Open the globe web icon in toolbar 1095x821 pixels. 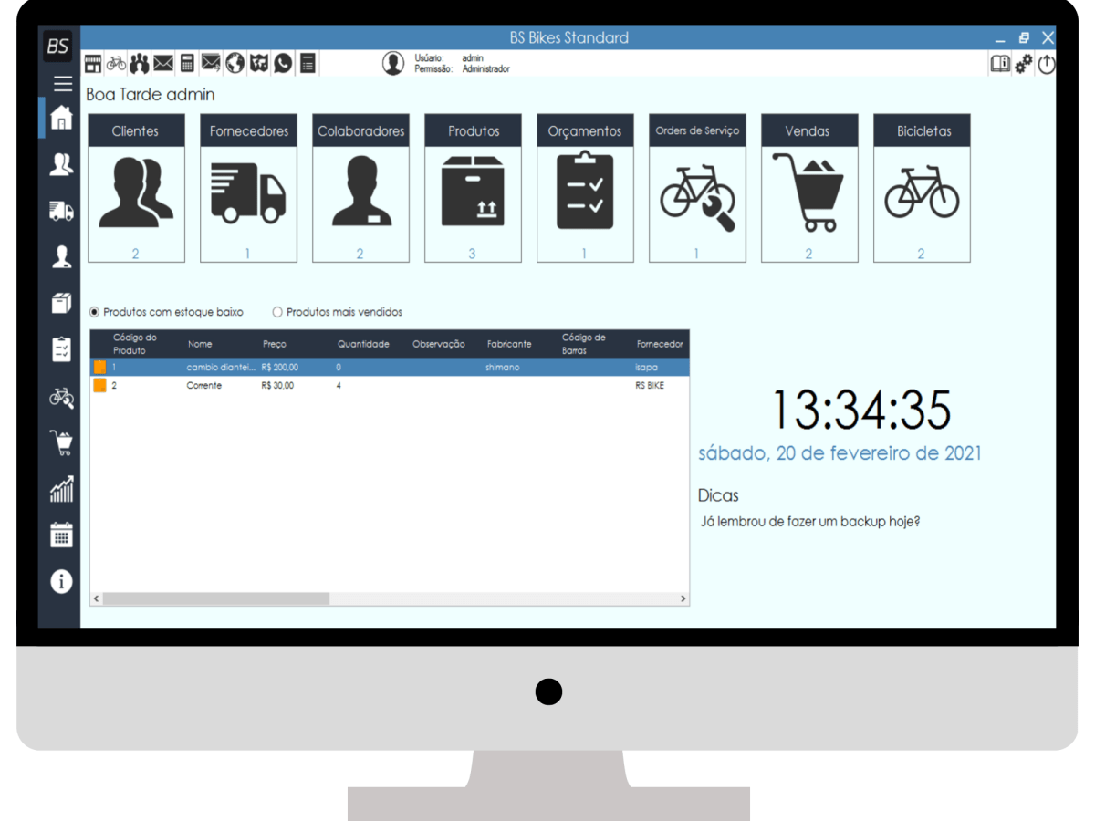coord(235,63)
